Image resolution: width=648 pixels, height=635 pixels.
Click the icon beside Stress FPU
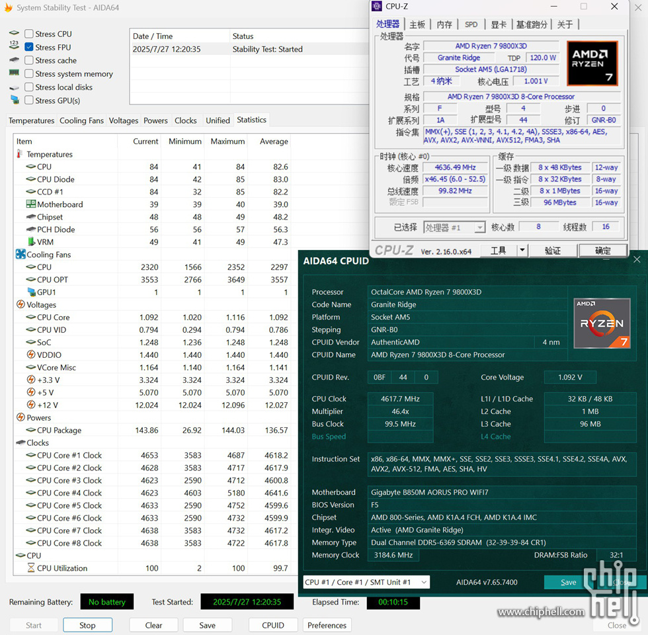14,45
